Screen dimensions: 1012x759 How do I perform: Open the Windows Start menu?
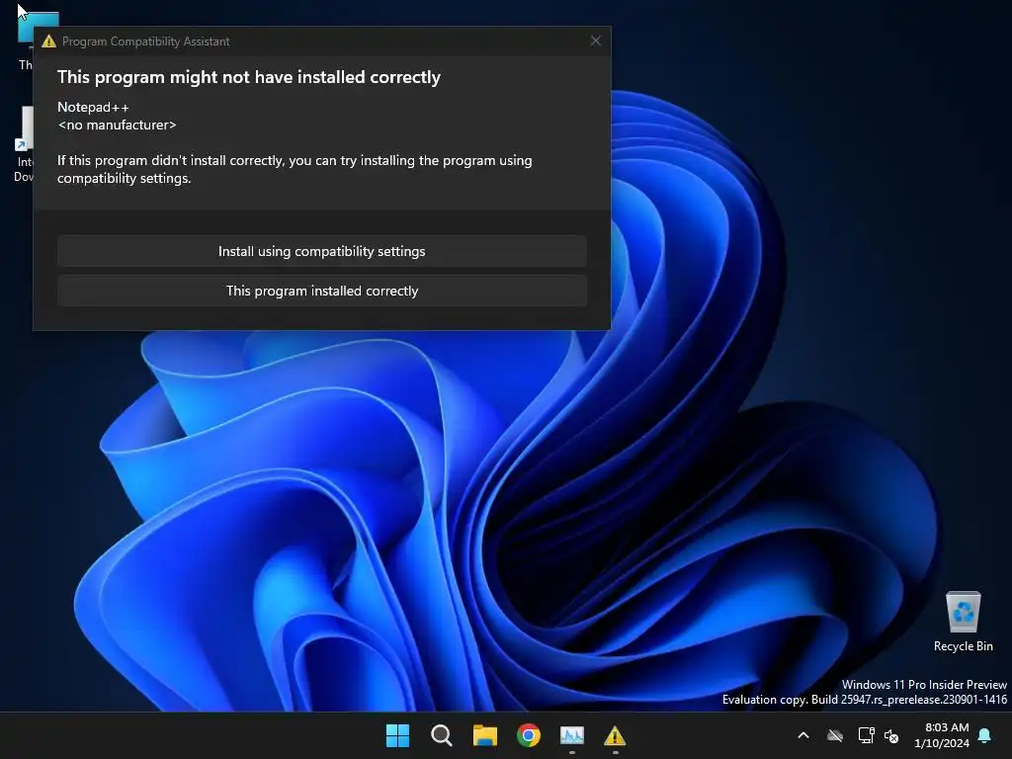(397, 735)
